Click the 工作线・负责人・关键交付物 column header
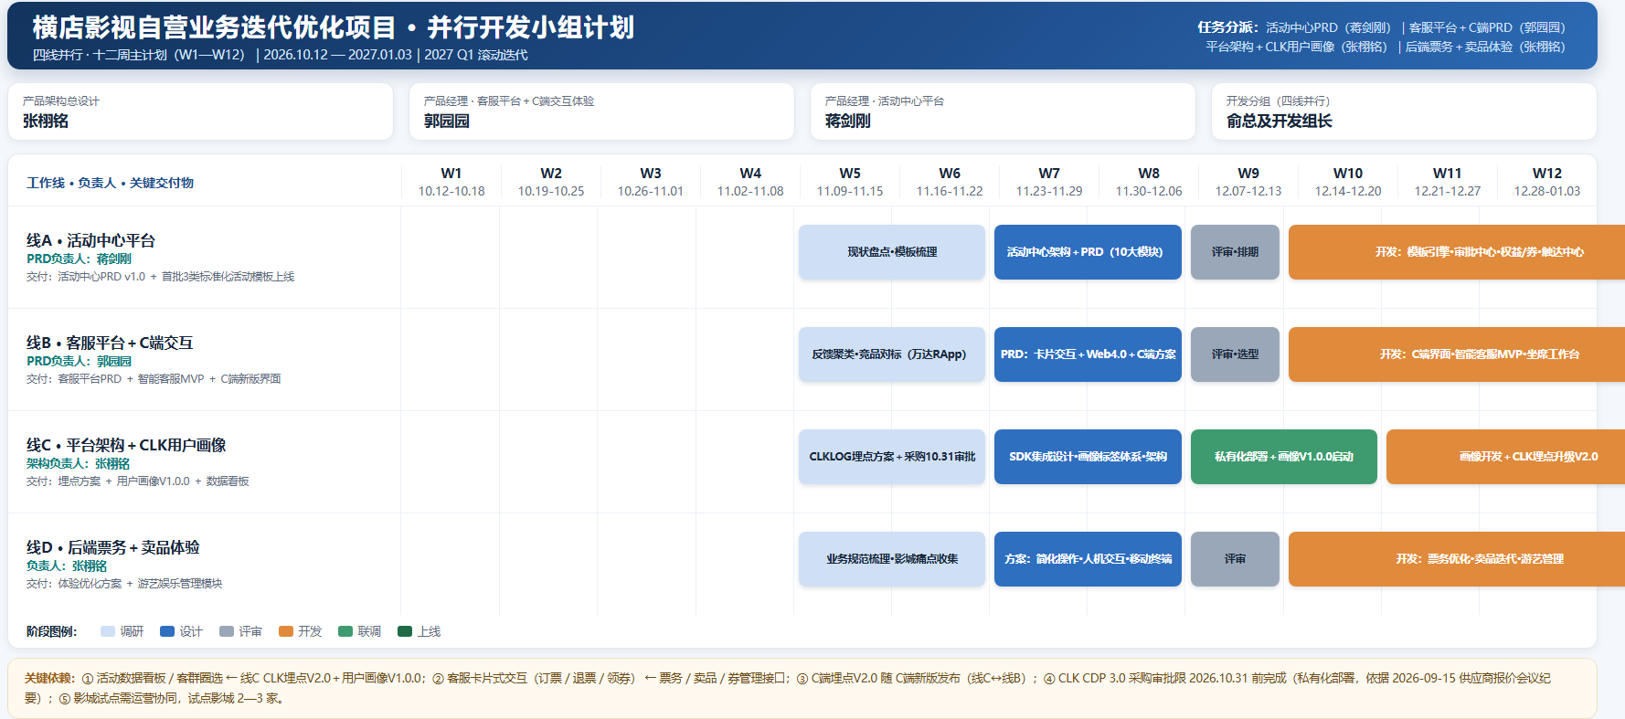 [x=110, y=183]
